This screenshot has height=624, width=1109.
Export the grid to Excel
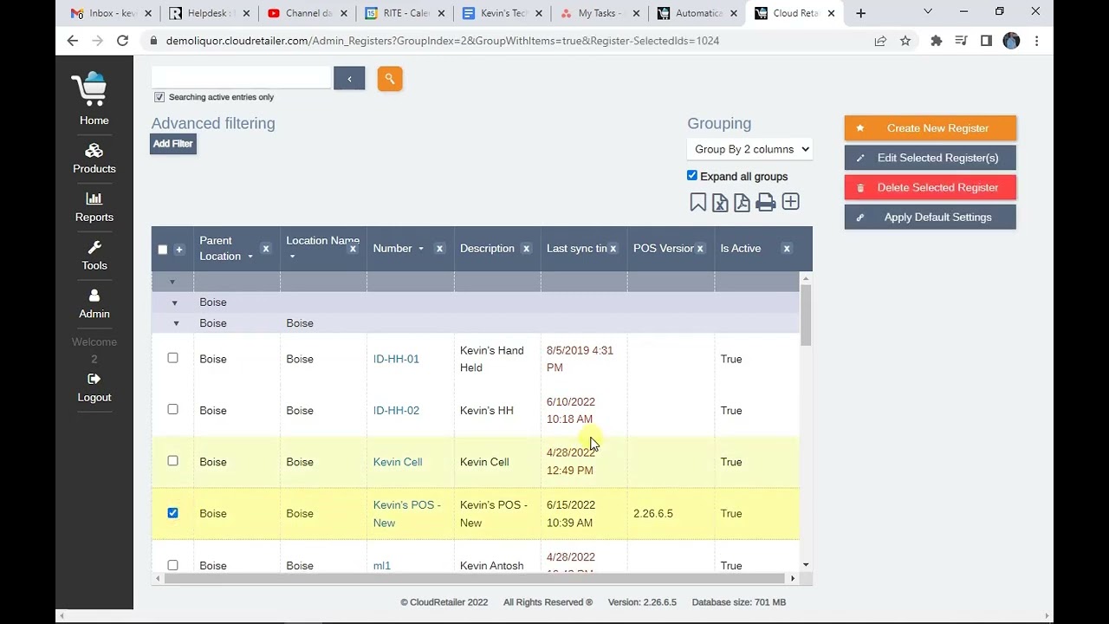(x=720, y=203)
